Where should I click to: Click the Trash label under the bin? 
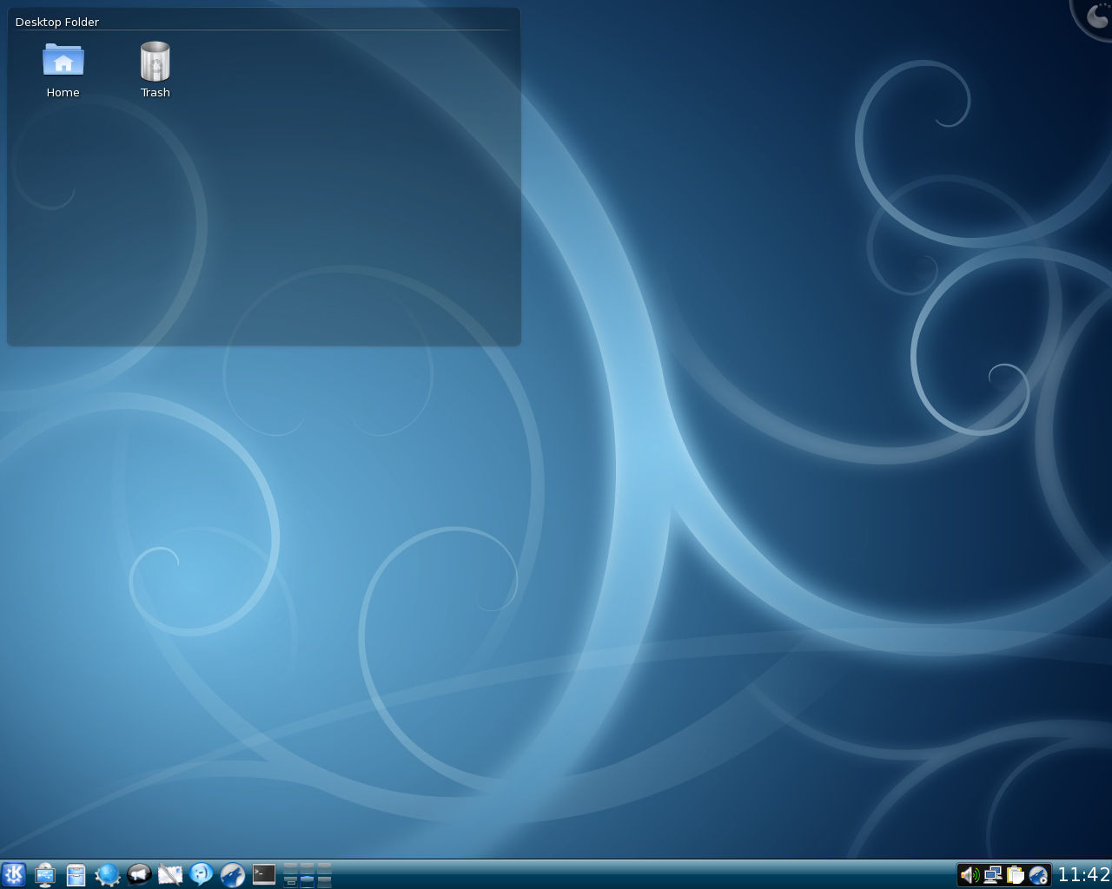(155, 92)
